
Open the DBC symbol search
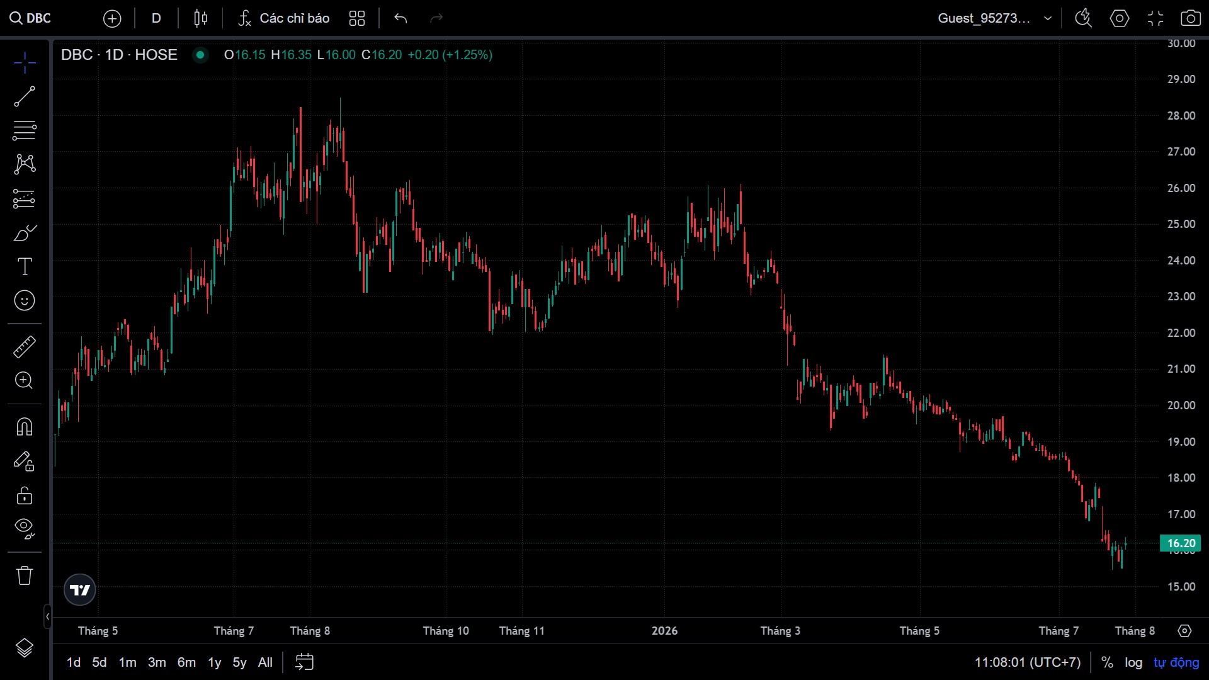(x=30, y=18)
